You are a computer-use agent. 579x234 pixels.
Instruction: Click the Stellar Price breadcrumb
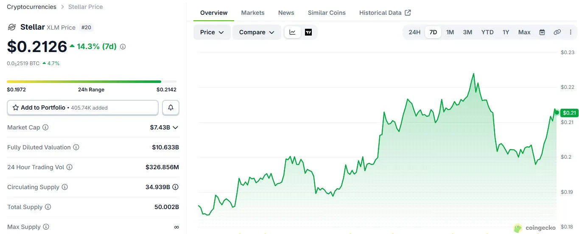click(x=86, y=7)
